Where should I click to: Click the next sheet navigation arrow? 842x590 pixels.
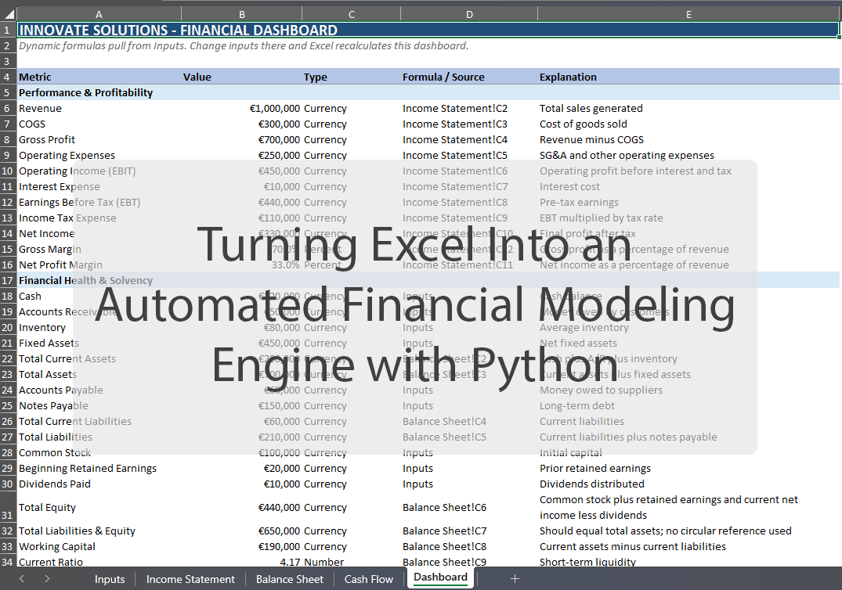click(x=47, y=579)
